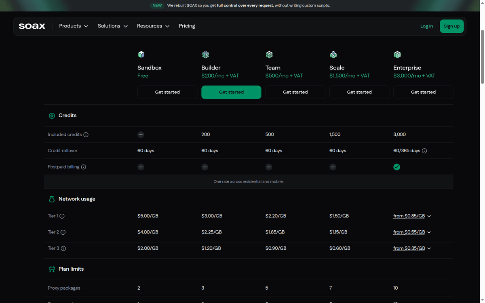Click Get started under Builder
485x303 pixels.
tap(231, 92)
